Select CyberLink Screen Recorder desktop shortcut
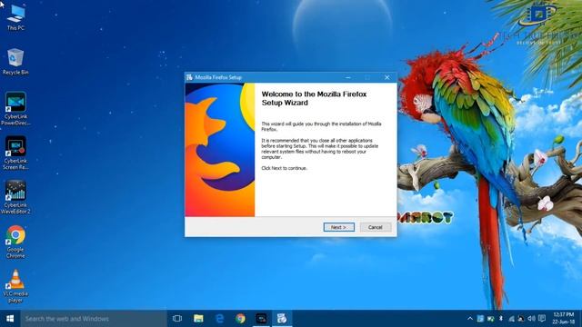Screen dimensions: 582x327 click(15, 154)
